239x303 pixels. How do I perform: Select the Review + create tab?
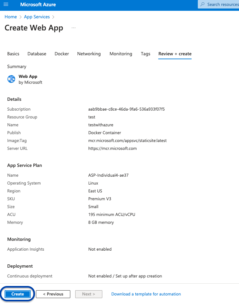click(175, 54)
